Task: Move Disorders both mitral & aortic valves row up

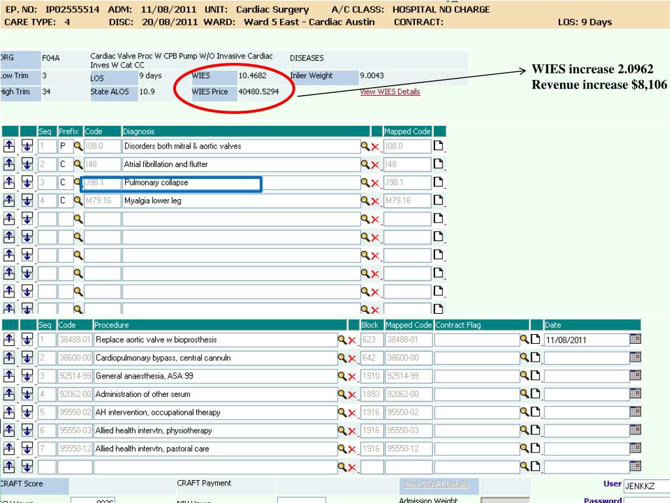Action: point(9,146)
